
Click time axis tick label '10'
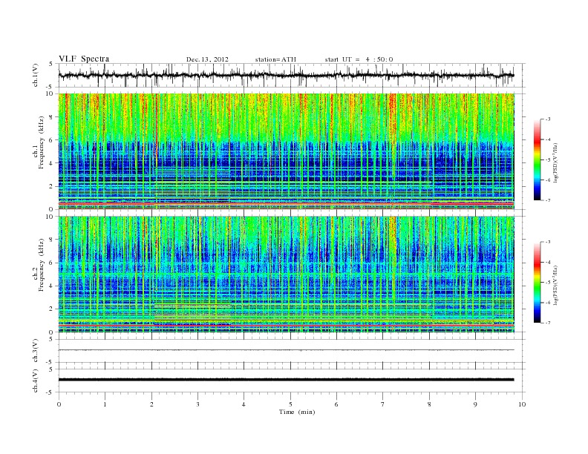tap(522, 404)
